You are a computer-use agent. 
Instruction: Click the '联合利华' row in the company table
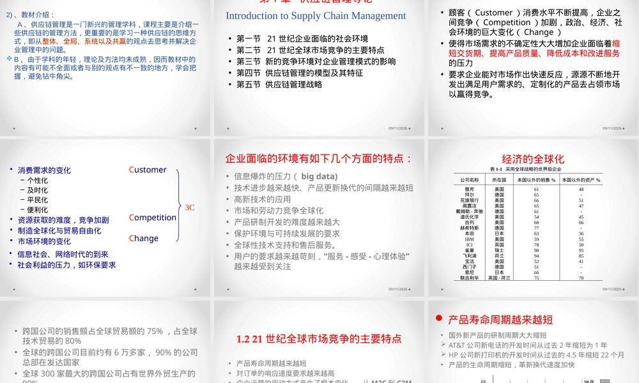pos(528,278)
